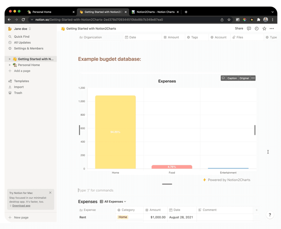Open Personal Home page in sidebar
This screenshot has height=229, width=281.
(x=29, y=65)
